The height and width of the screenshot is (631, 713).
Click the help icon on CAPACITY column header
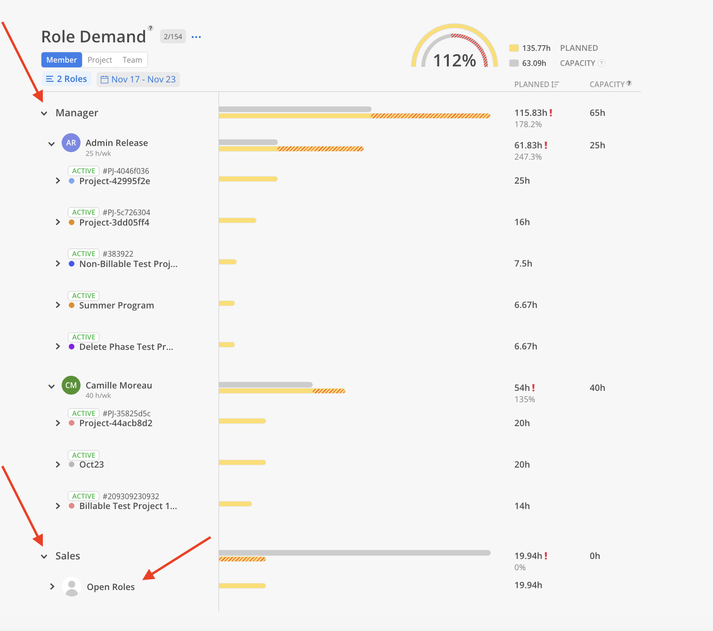tap(629, 83)
